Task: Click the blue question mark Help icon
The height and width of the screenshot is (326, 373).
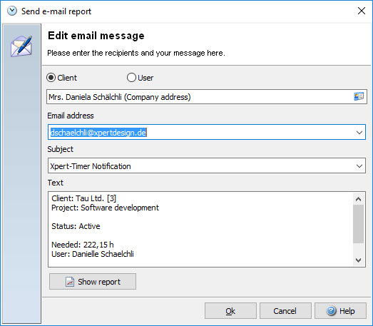Action: click(x=331, y=310)
